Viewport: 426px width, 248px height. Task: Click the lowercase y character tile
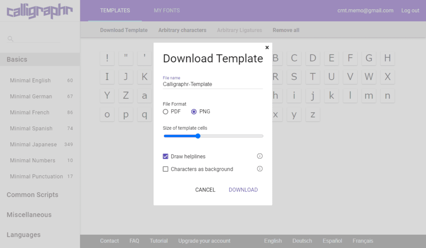(x=294, y=115)
